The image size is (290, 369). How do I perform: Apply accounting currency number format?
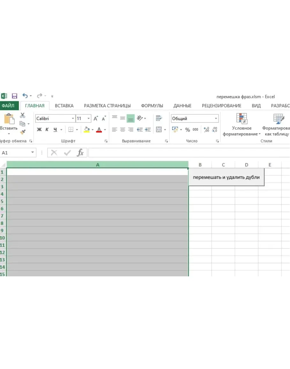[175, 129]
